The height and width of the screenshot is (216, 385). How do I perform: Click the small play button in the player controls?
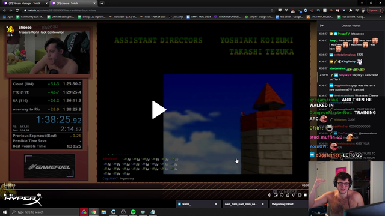point(5,195)
